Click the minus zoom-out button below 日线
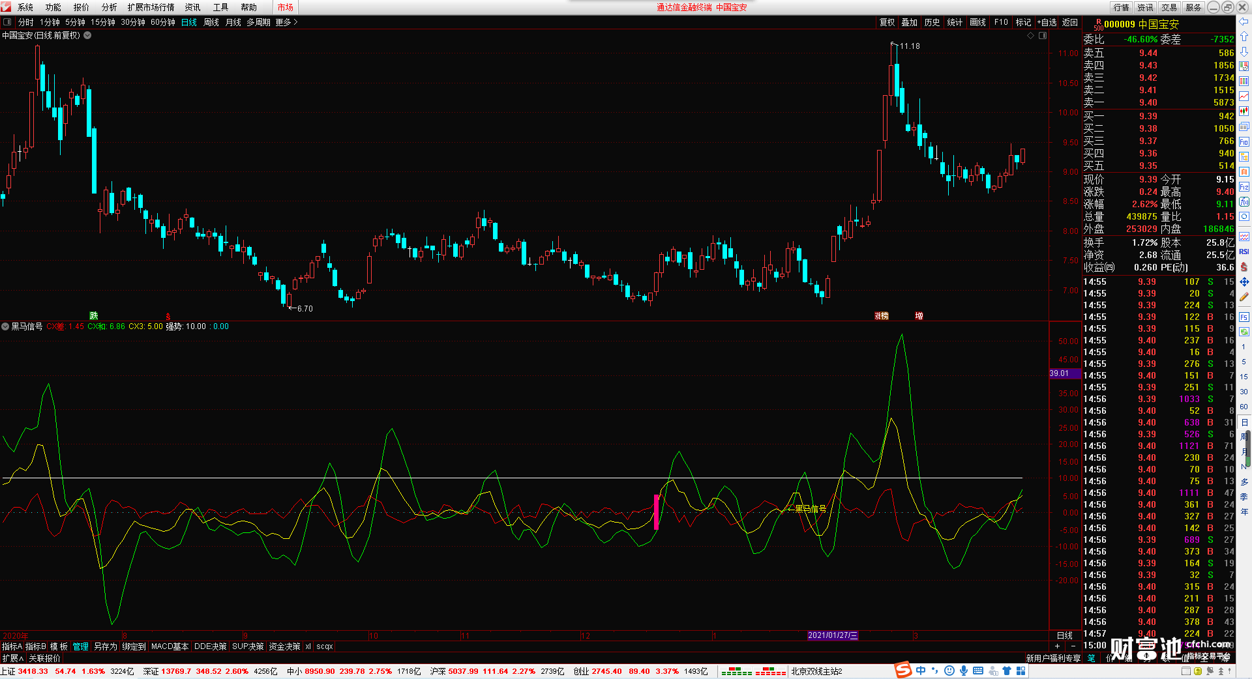This screenshot has height=679, width=1252. [x=1073, y=646]
